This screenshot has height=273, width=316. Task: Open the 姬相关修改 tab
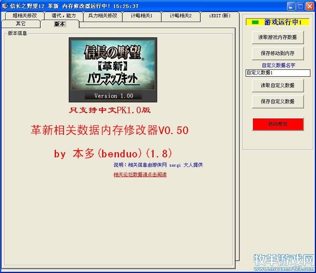[25, 16]
